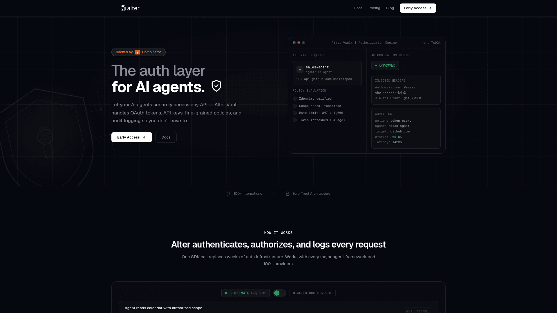The width and height of the screenshot is (557, 313).
Task: Click the APPROVED status badge
Action: (385, 65)
